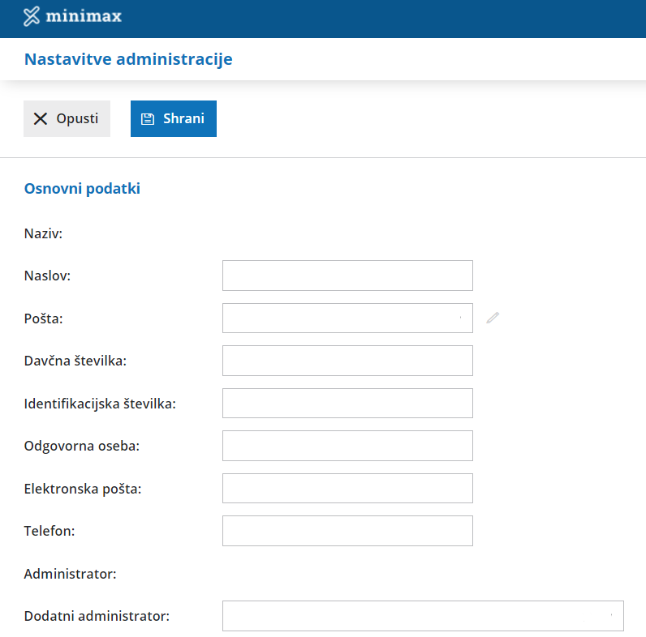Save settings with the Shrani button

174,118
